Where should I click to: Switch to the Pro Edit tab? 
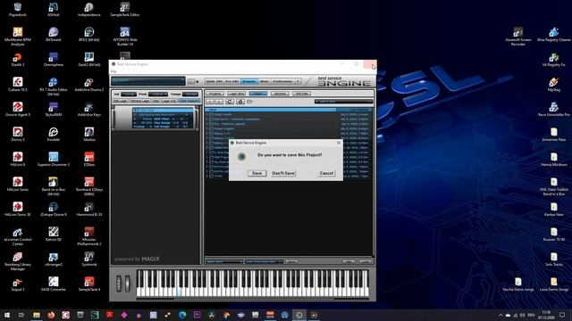coord(232,81)
